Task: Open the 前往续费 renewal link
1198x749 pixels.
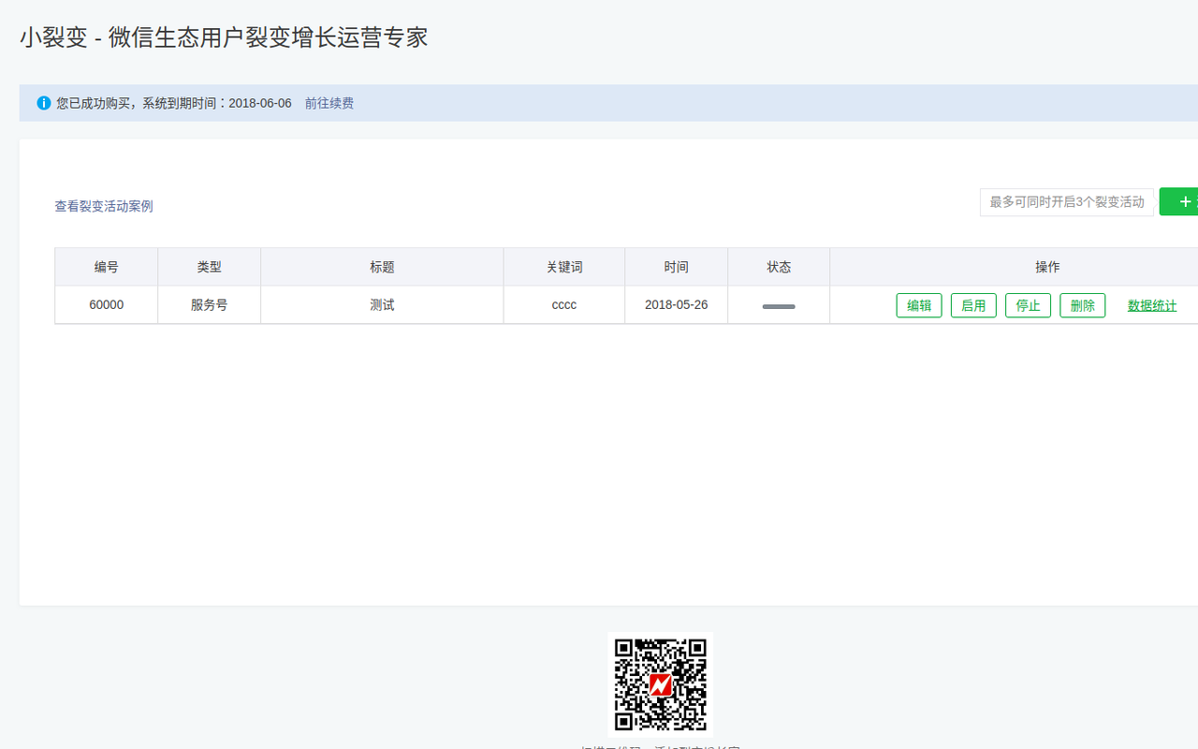Action: tap(329, 103)
